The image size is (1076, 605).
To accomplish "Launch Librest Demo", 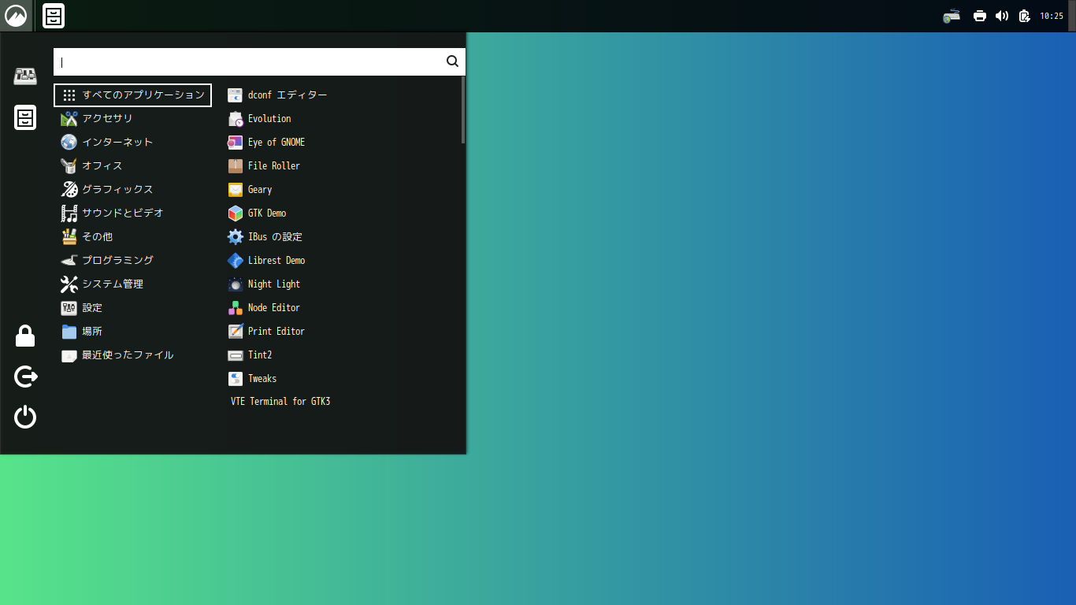I will click(340, 260).
